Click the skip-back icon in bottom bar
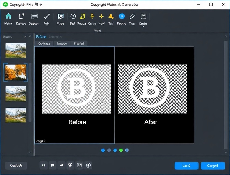This screenshot has width=230, height=175. point(43,165)
